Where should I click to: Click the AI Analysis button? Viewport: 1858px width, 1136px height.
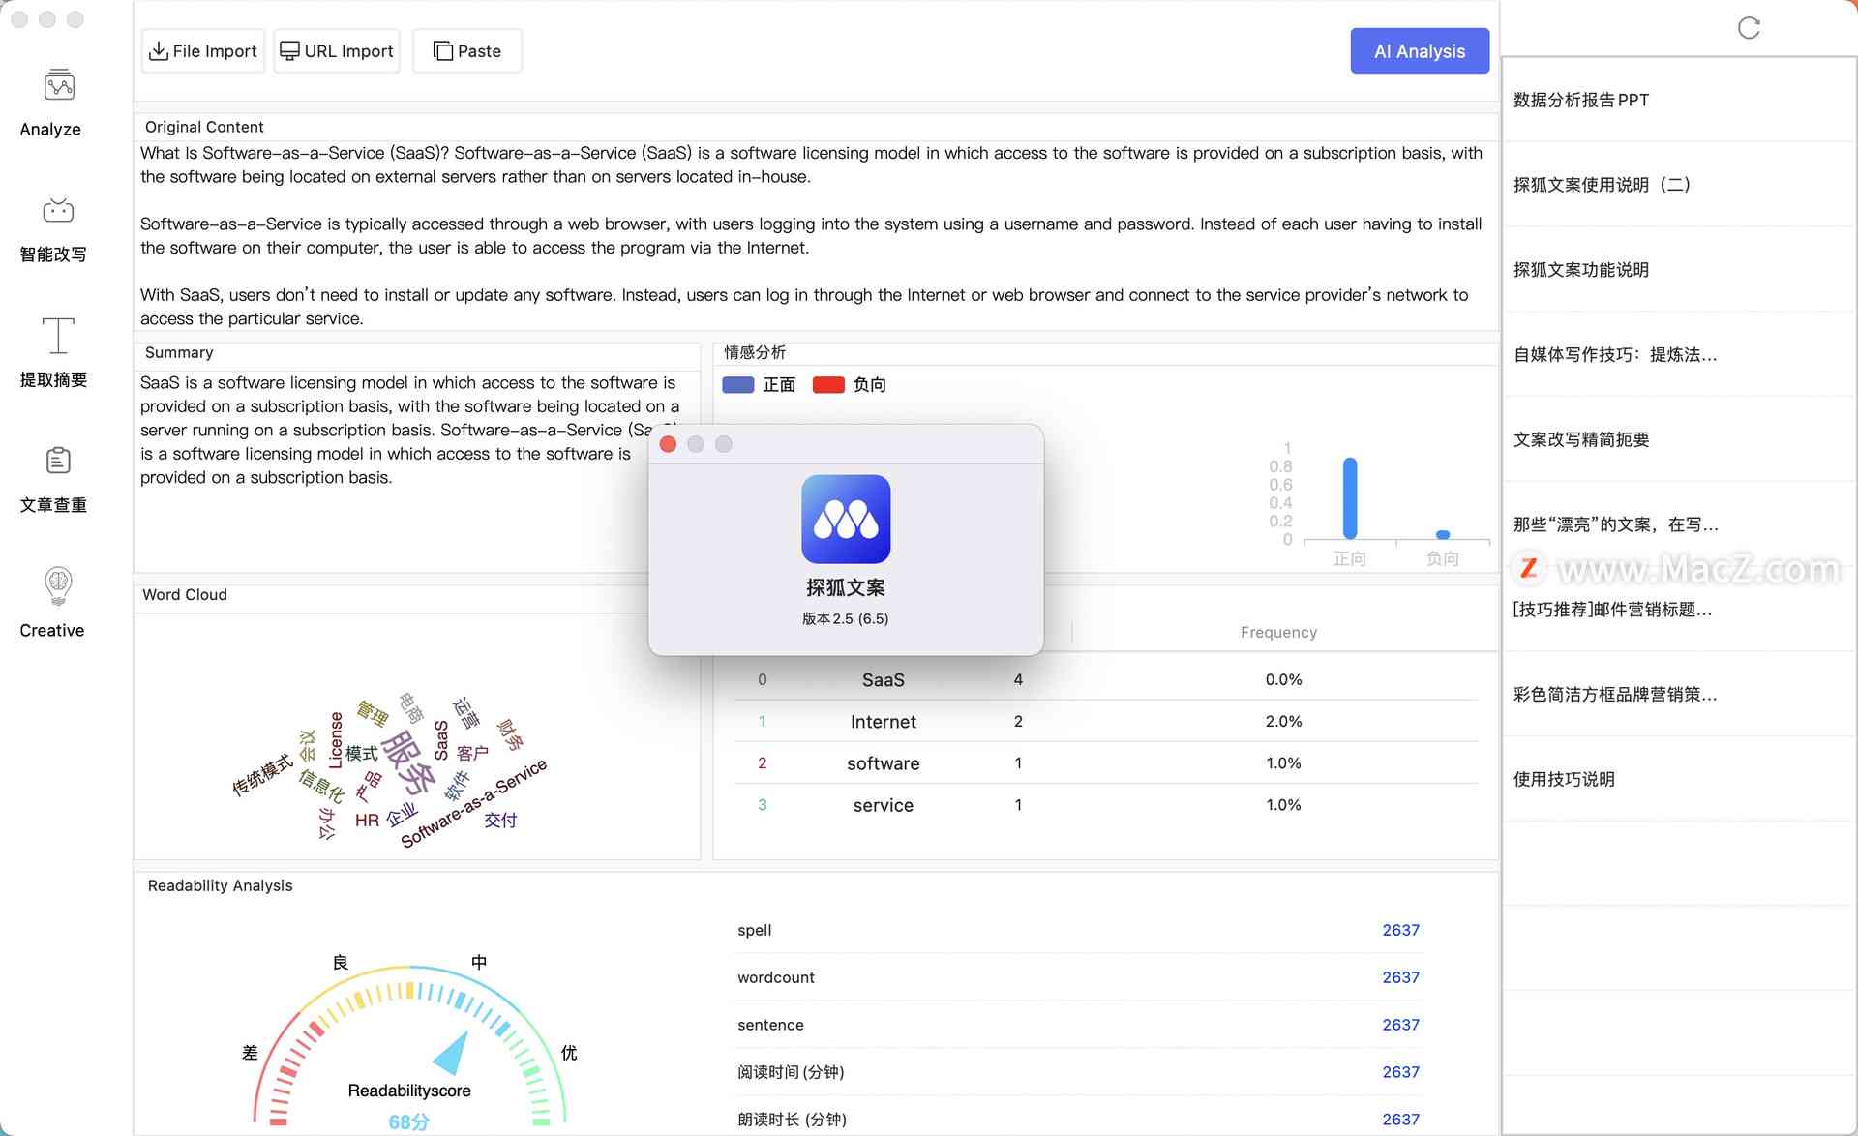1422,50
